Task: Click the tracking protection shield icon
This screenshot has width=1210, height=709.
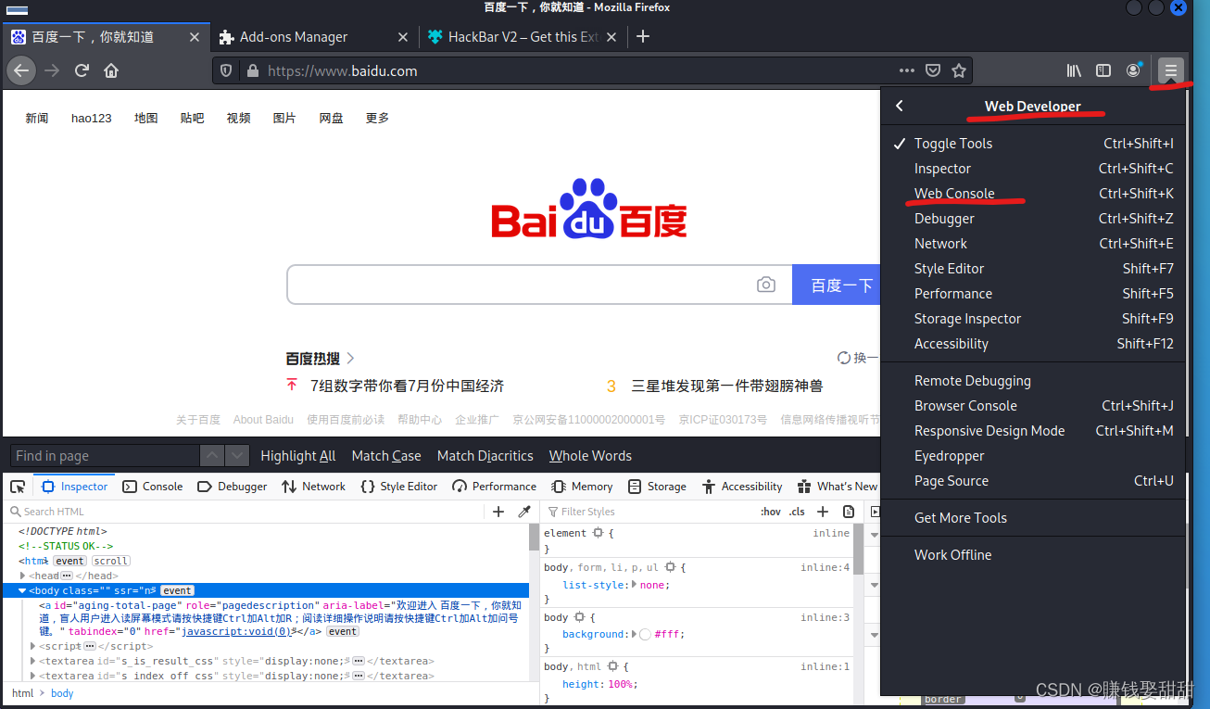Action: pos(227,70)
